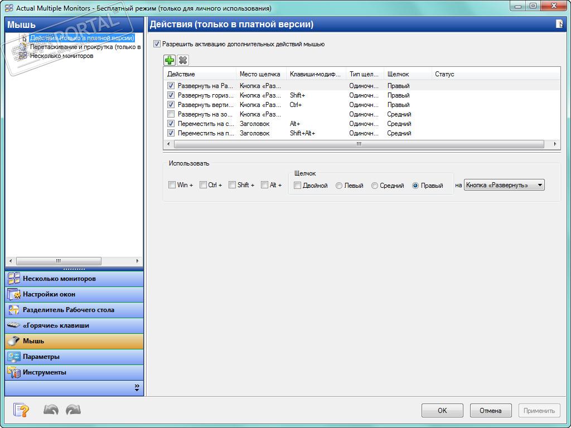Enable the Ctrl + modifier checkbox

coord(203,185)
